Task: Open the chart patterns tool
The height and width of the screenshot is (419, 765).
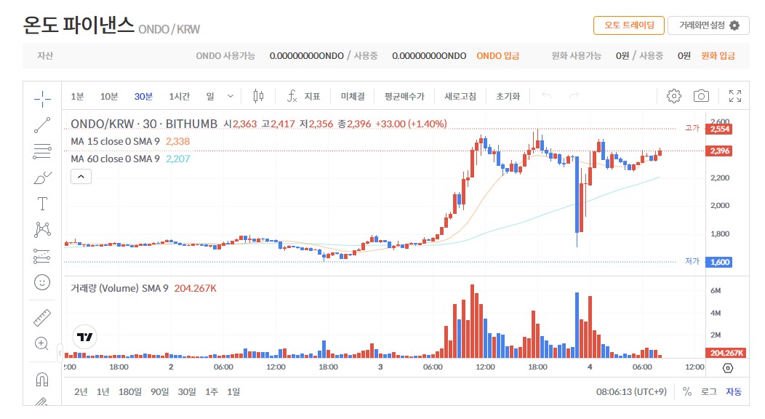Action: [x=42, y=229]
